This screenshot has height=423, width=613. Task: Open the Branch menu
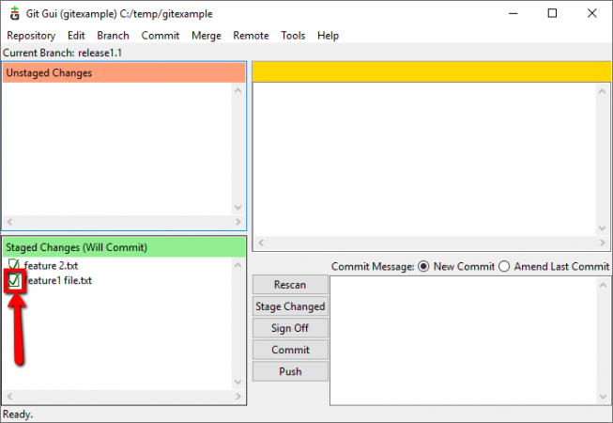[113, 36]
